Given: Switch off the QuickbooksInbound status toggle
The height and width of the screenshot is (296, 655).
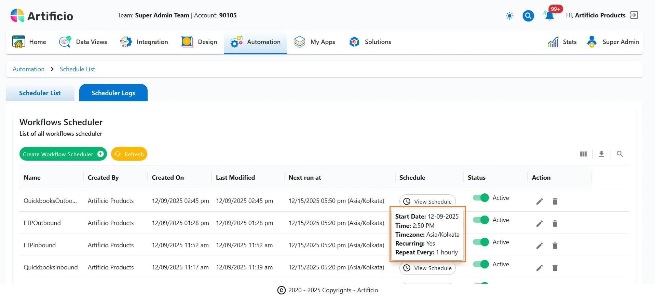Looking at the screenshot, I should click(x=481, y=264).
